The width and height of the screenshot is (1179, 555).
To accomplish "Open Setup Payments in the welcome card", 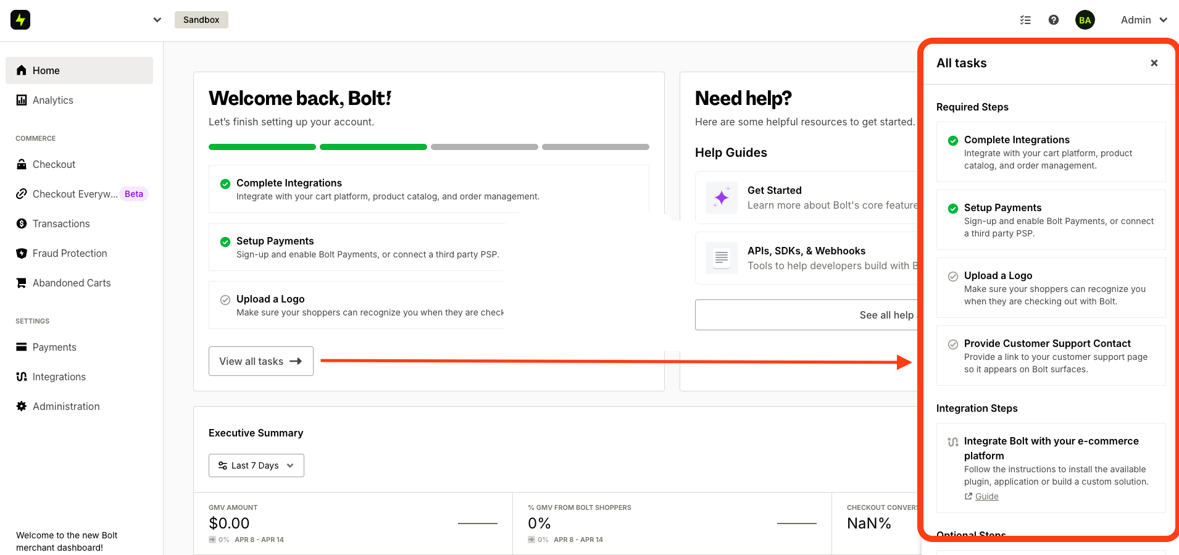I will click(x=357, y=247).
